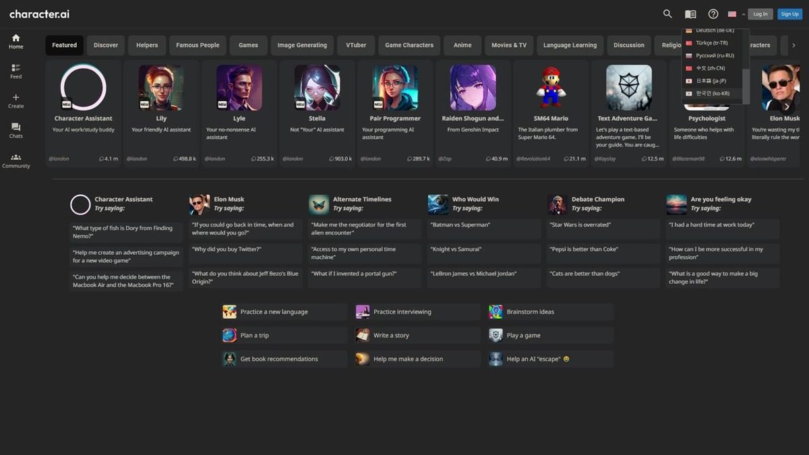Click the Practice a new language icon

(x=230, y=311)
